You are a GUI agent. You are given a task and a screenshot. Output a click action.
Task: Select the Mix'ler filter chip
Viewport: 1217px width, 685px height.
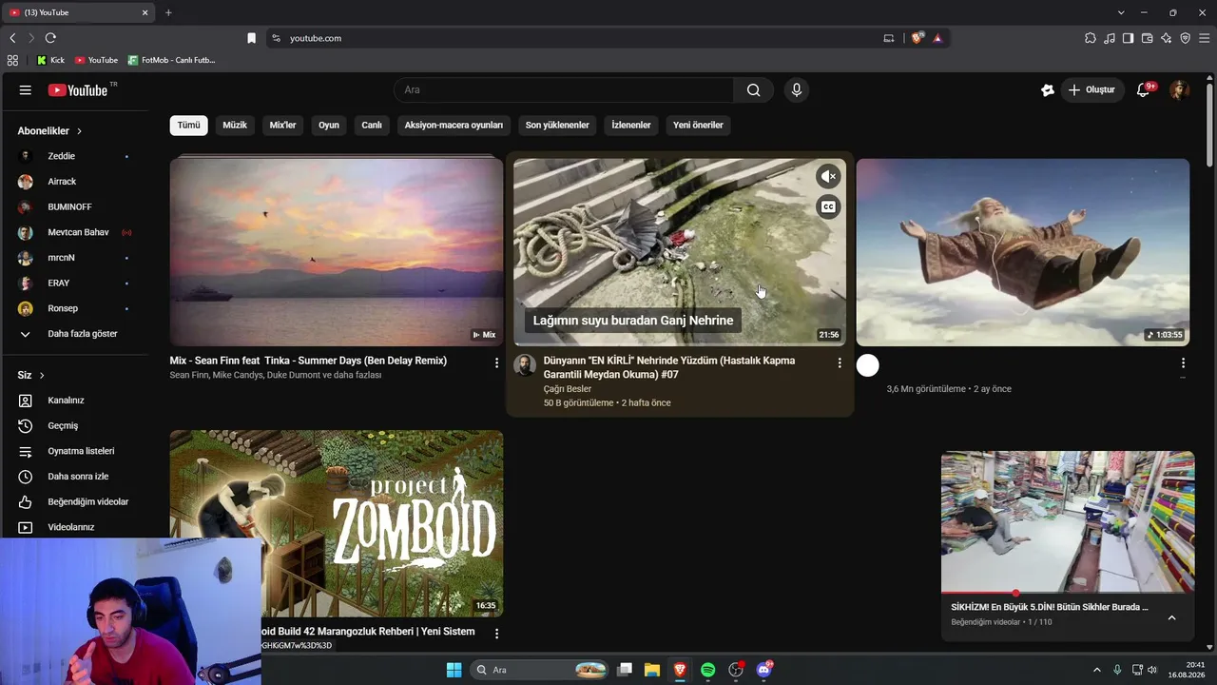pyautogui.click(x=283, y=125)
